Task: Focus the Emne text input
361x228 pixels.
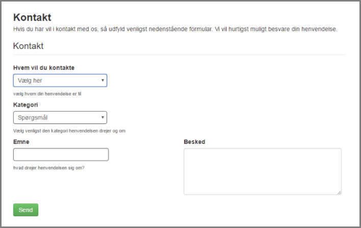Action: point(61,155)
